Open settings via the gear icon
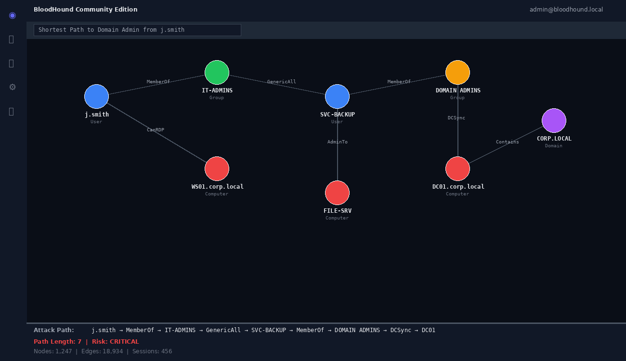This screenshot has height=361, width=626. [12, 87]
